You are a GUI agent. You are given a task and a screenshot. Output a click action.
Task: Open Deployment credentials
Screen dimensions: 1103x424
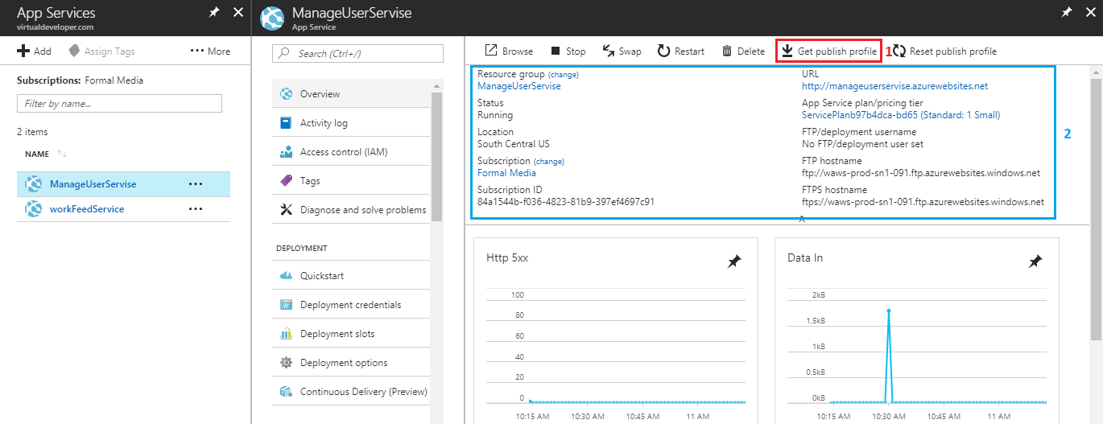click(x=352, y=305)
